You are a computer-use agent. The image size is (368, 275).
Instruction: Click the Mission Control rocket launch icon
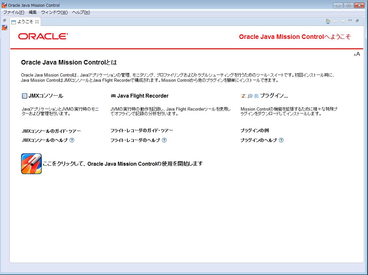(x=31, y=163)
